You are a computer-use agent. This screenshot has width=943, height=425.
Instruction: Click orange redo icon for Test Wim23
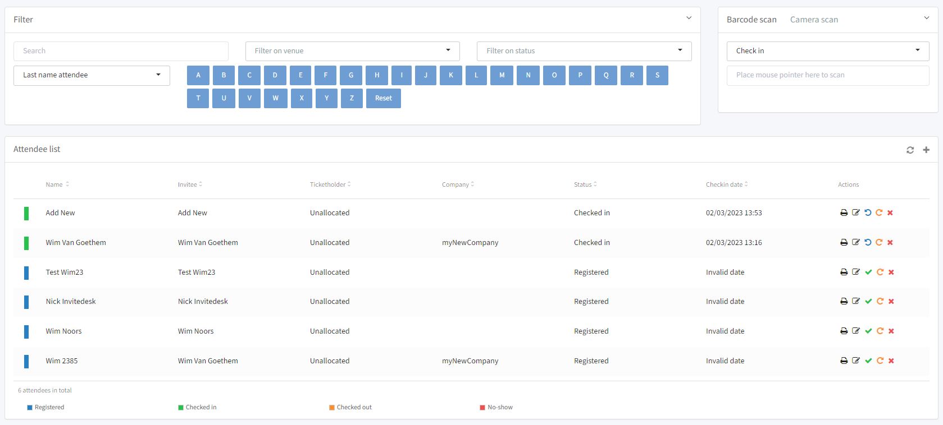point(880,272)
